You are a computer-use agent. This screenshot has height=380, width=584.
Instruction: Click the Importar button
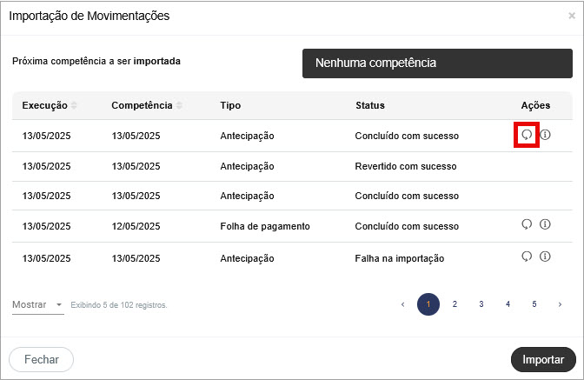[x=543, y=359]
